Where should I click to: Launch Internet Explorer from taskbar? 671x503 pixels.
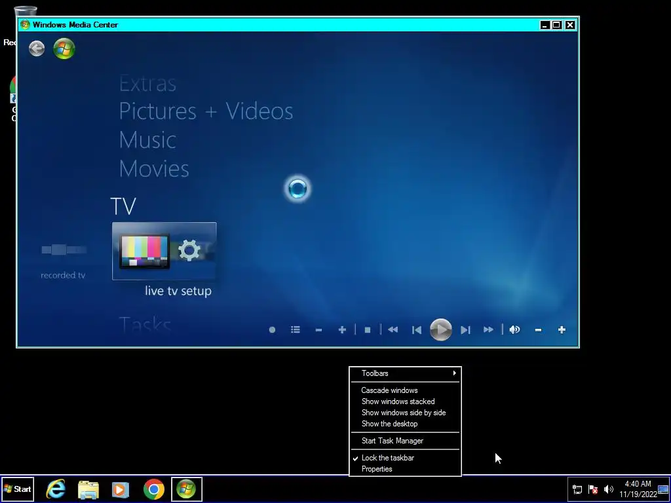(56, 489)
